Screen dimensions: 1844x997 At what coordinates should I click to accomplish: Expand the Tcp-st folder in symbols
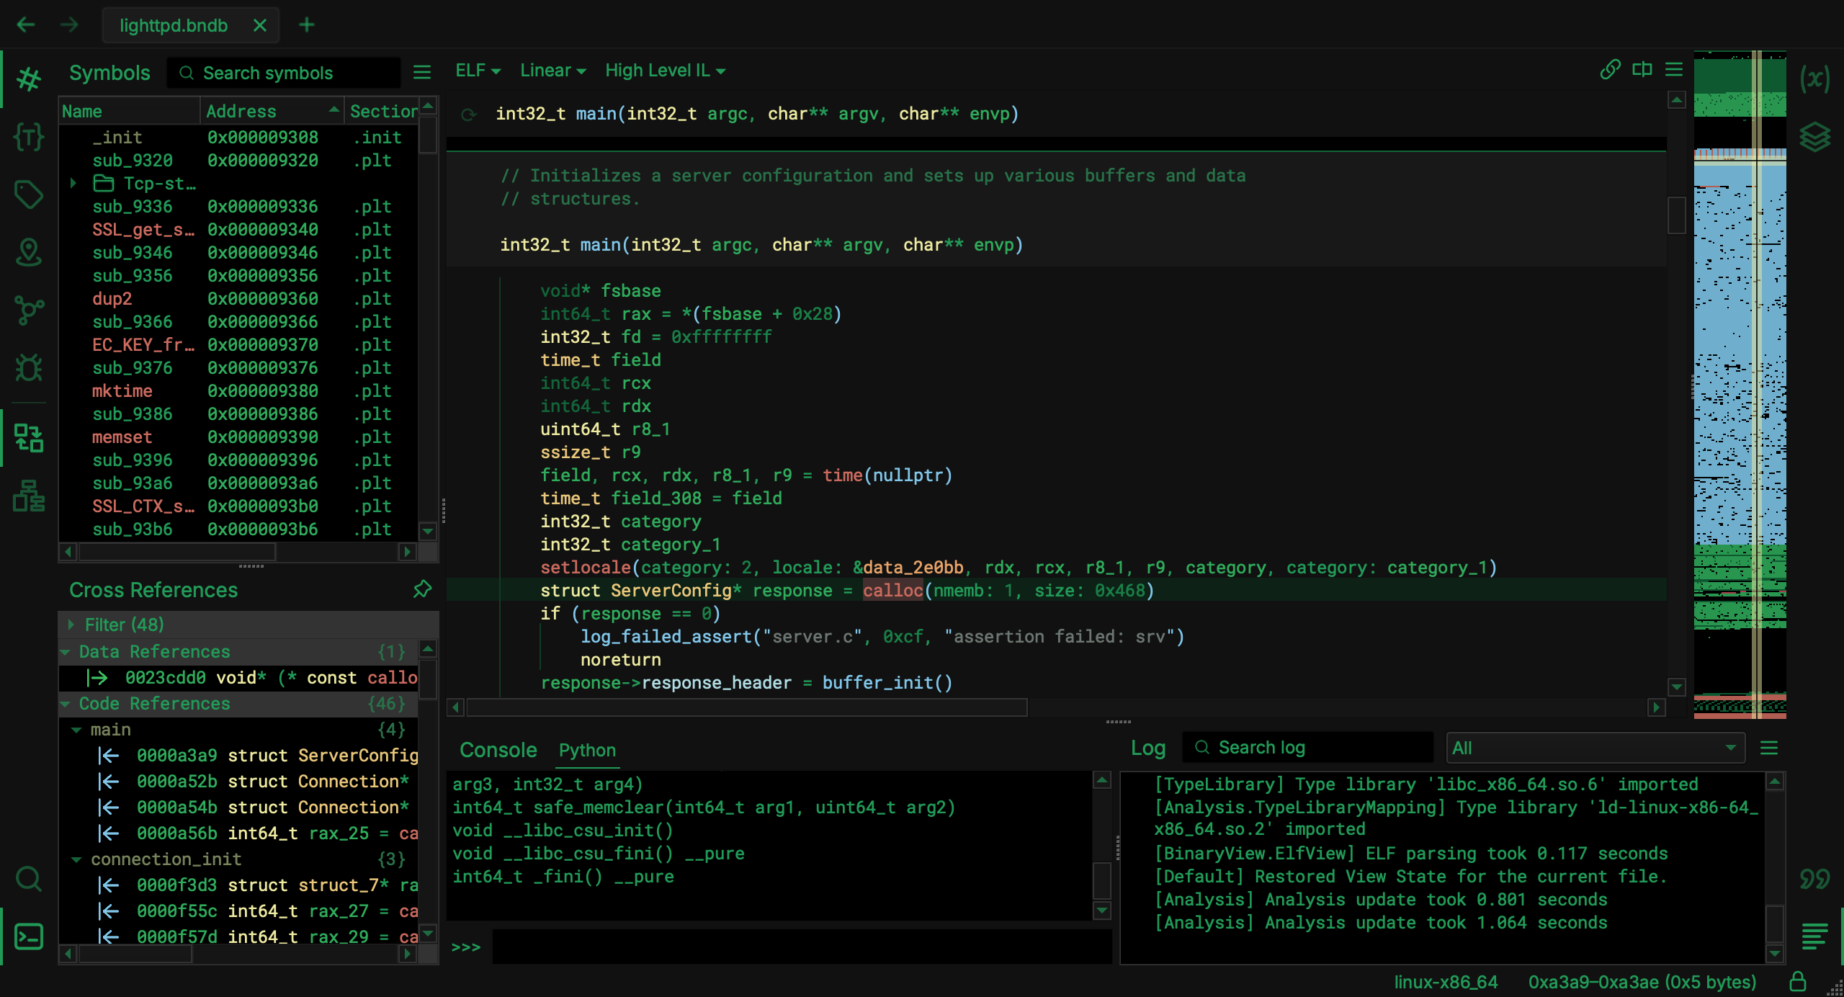(x=73, y=183)
